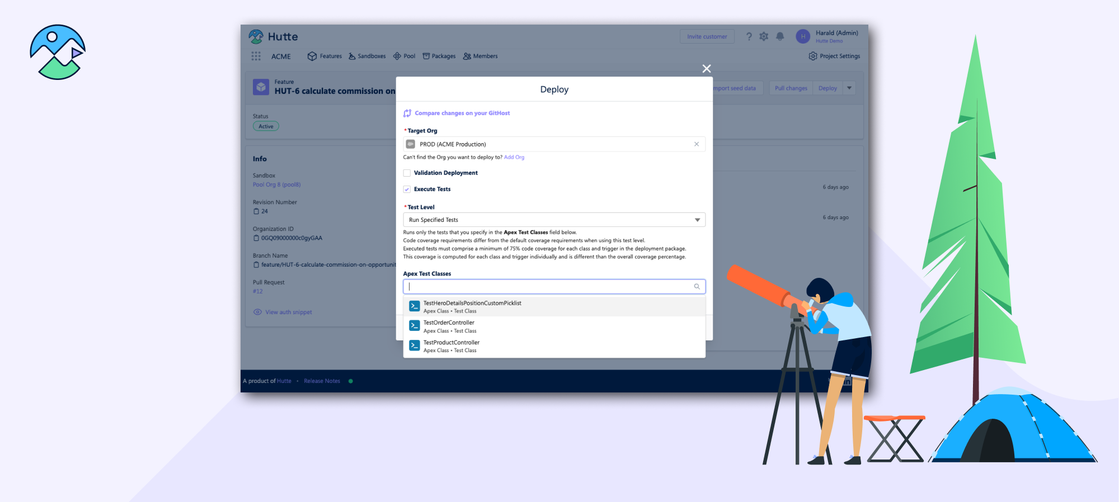
Task: Open the app launcher grid icon
Action: click(x=256, y=56)
